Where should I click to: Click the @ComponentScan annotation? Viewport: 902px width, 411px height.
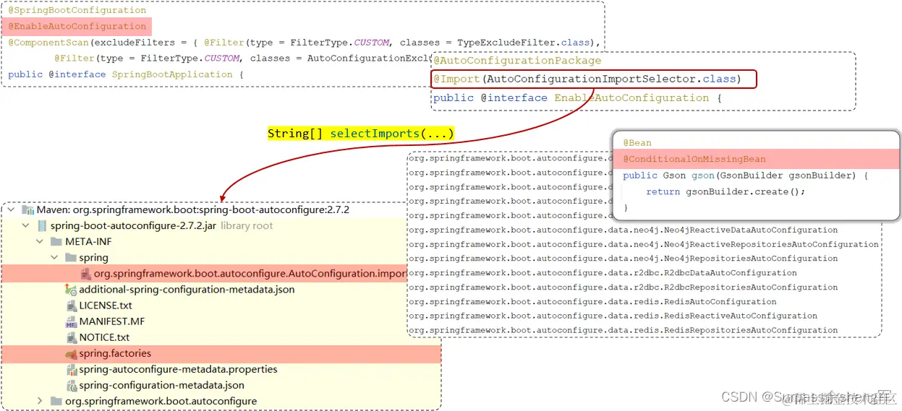point(48,43)
